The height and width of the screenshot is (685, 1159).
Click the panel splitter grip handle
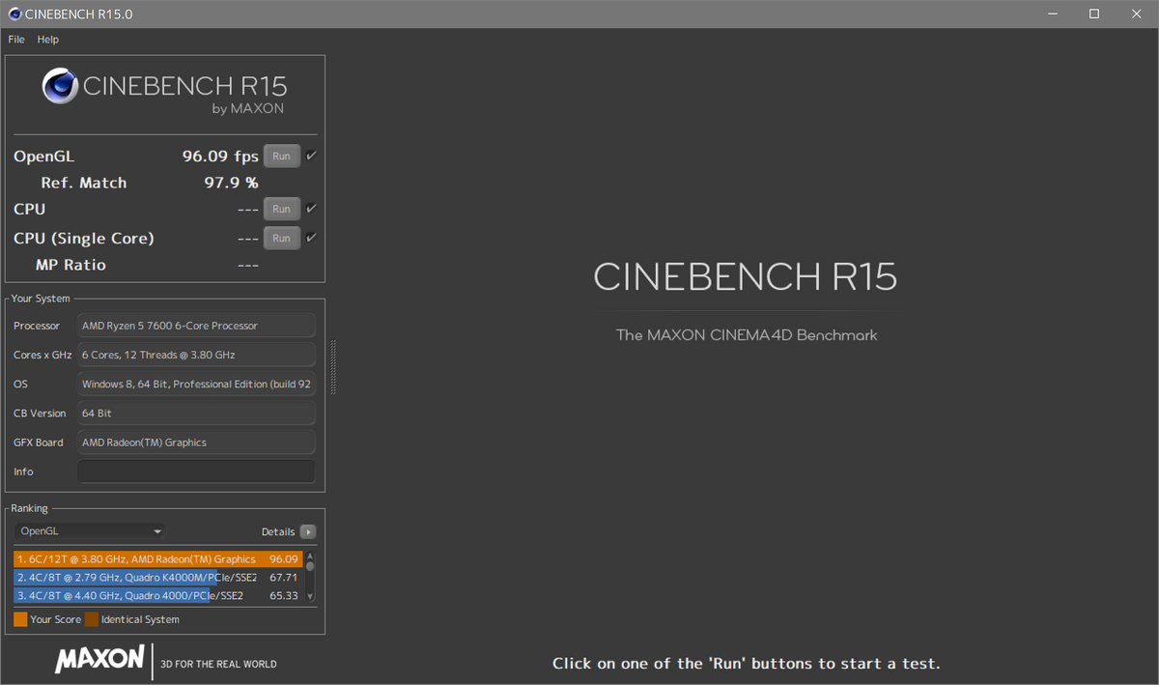333,367
